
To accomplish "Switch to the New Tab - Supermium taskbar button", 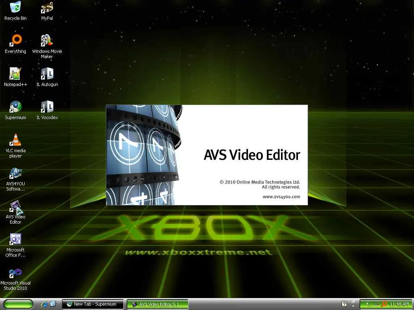I will (x=93, y=304).
